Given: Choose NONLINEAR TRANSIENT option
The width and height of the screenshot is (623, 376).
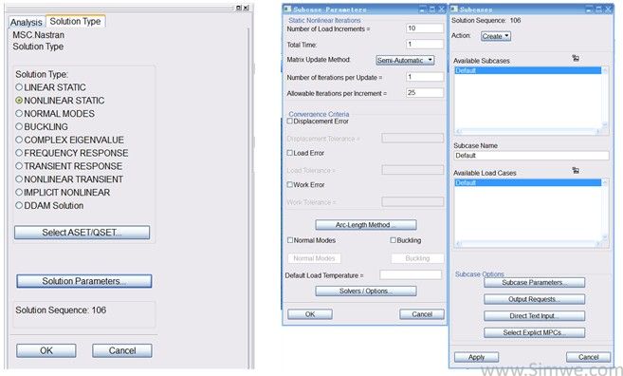Looking at the screenshot, I should point(69,179).
